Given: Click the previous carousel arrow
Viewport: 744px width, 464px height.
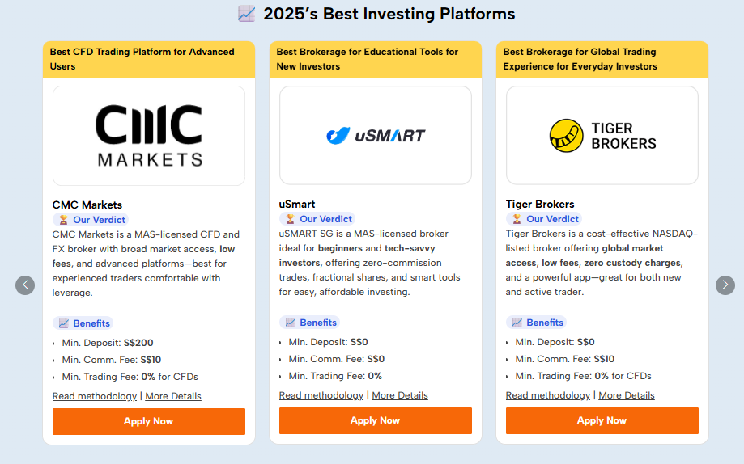Looking at the screenshot, I should tap(25, 285).
